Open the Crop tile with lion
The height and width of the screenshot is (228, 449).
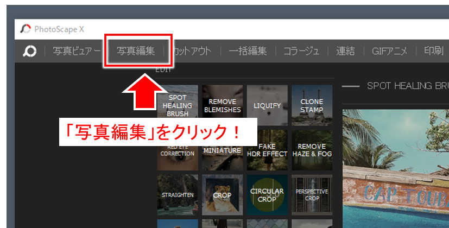pyautogui.click(x=222, y=195)
